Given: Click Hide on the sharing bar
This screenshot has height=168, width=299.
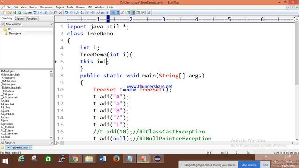Looking at the screenshot, I should pyautogui.click(x=265, y=165).
